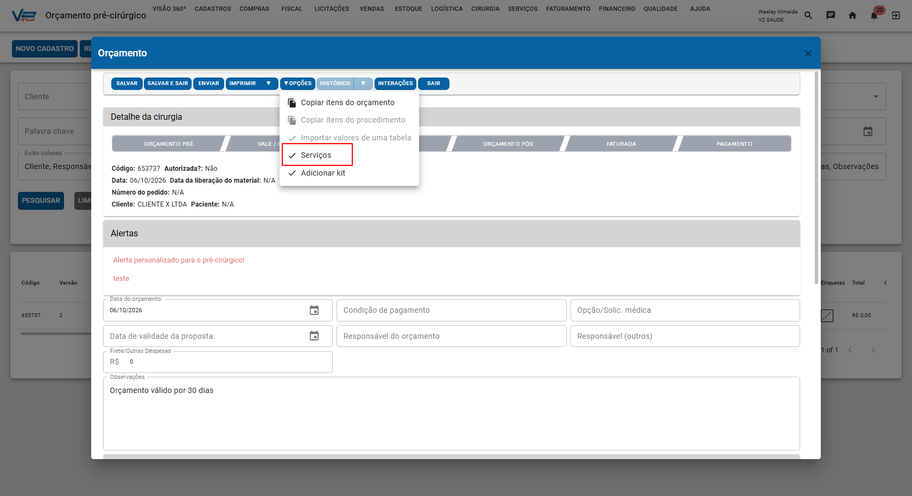This screenshot has width=912, height=496.
Task: Click the logout icon in the header
Action: pos(896,15)
